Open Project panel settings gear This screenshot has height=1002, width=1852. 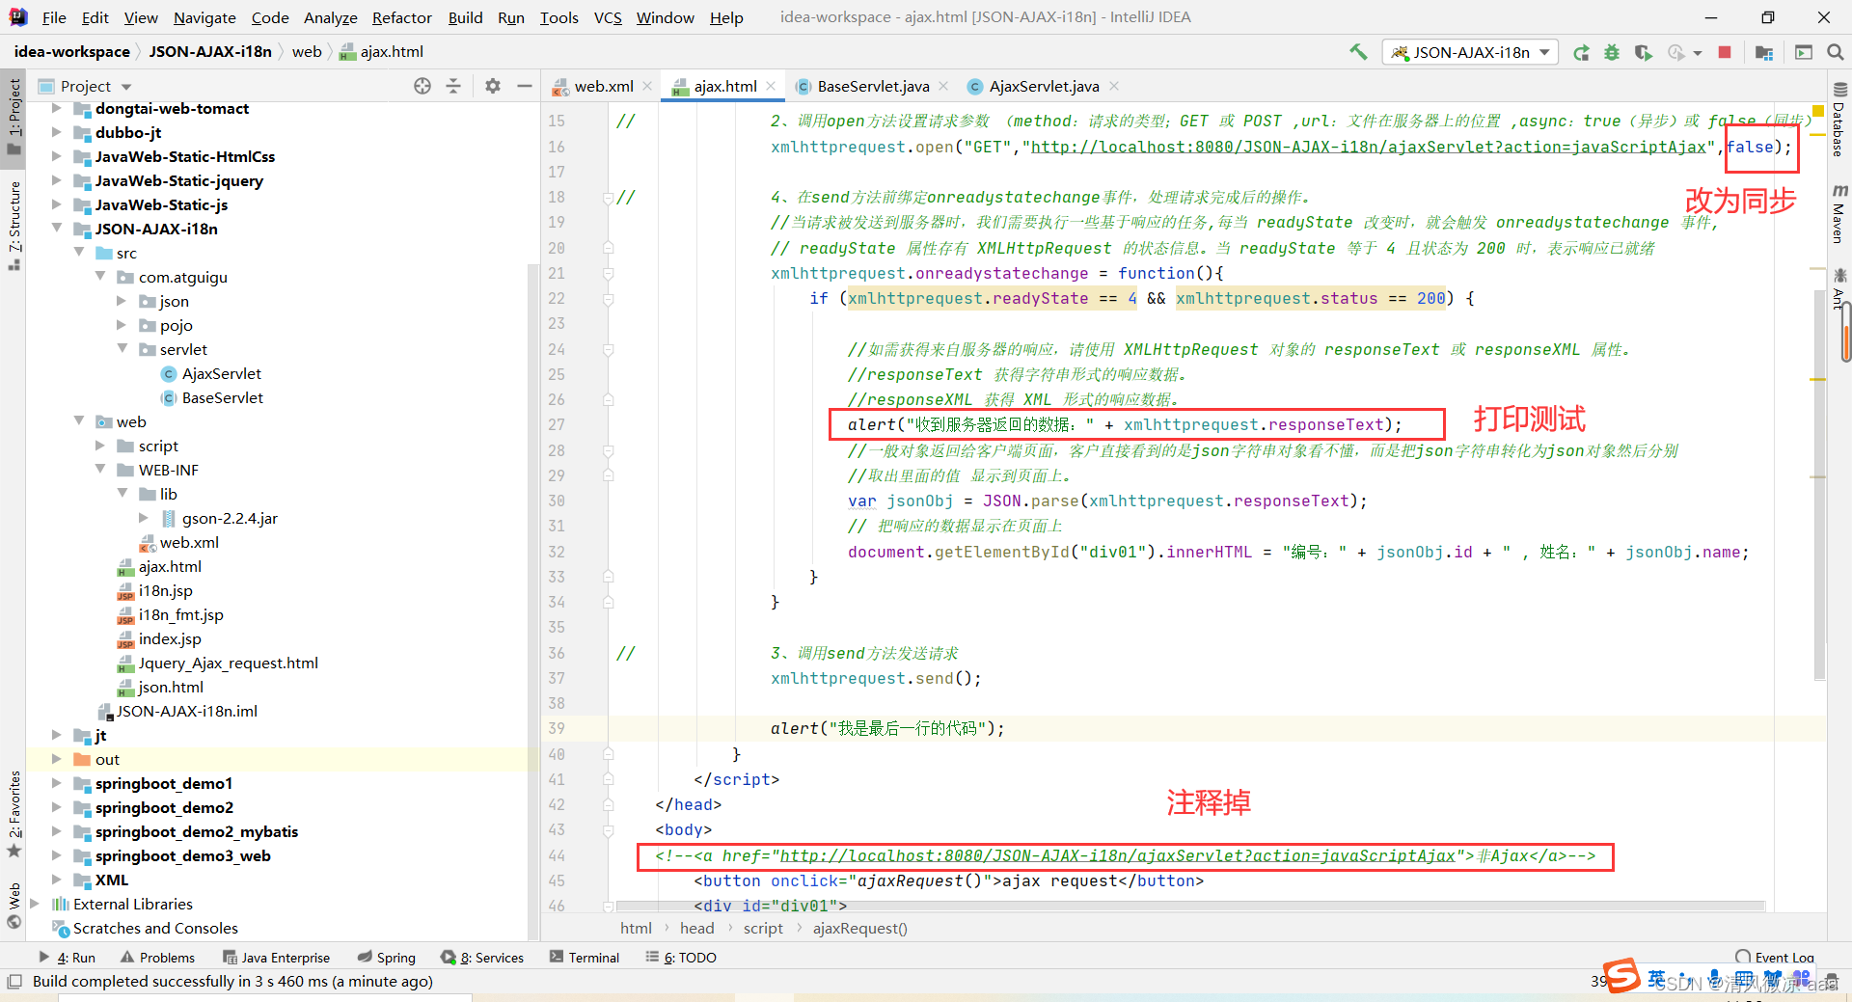(x=493, y=86)
